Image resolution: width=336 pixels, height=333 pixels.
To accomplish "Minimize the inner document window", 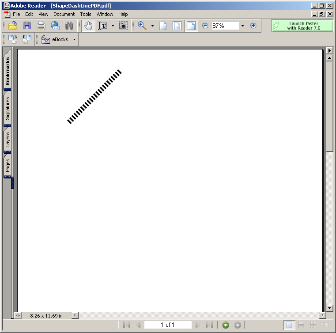I will [314, 15].
